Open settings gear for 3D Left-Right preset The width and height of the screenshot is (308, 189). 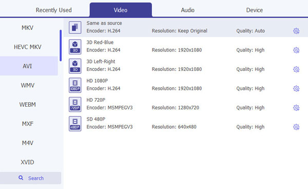pos(296,69)
